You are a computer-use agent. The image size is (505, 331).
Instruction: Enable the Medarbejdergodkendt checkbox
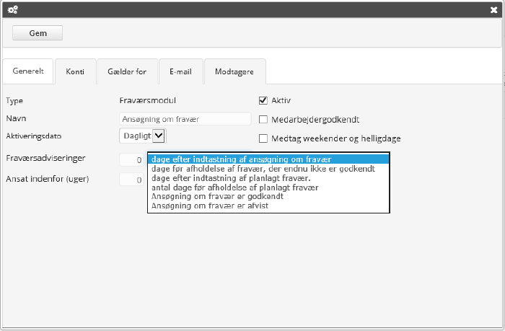pyautogui.click(x=263, y=119)
